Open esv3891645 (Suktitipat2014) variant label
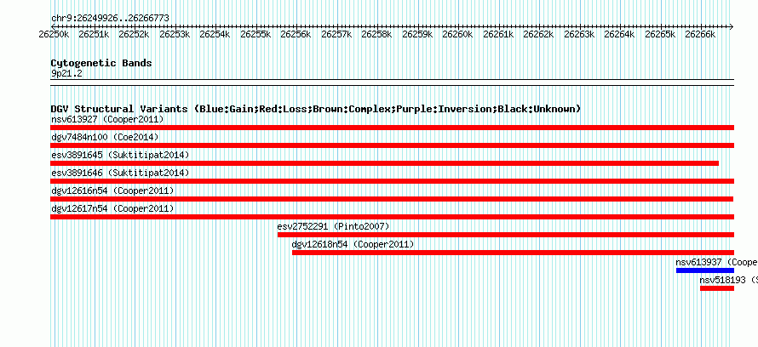The height and width of the screenshot is (347, 758). pos(120,155)
